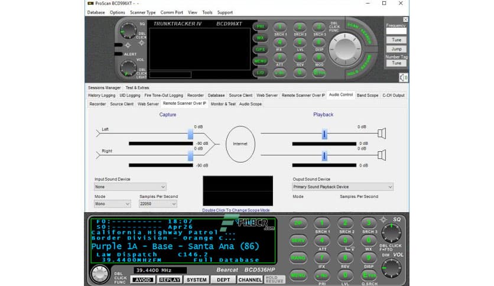Click the AVOID button on BCD536HP
The height and width of the screenshot is (286, 494).
pyautogui.click(x=143, y=279)
